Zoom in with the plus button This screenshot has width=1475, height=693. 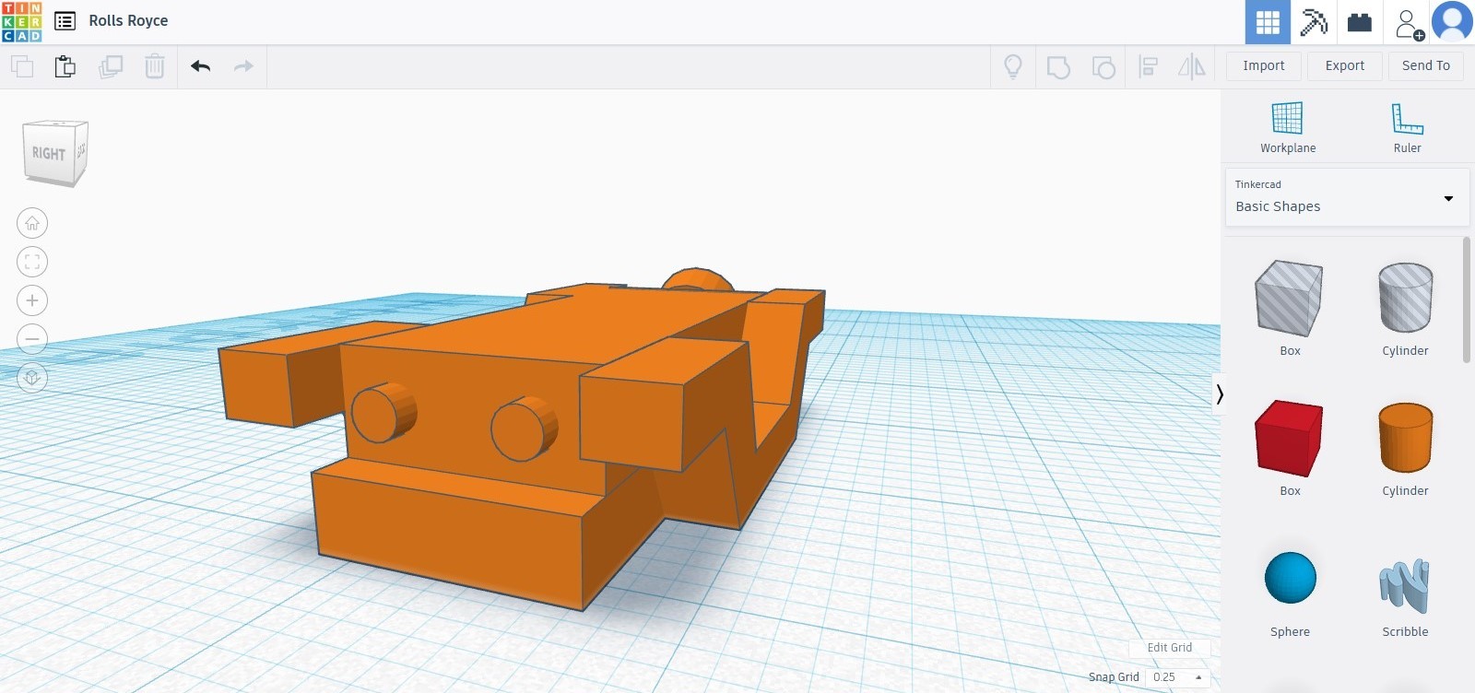[32, 300]
